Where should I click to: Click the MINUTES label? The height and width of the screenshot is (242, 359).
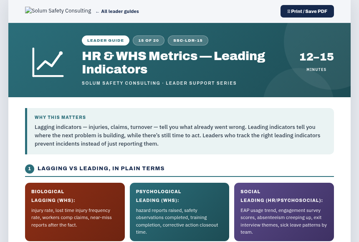(316, 70)
